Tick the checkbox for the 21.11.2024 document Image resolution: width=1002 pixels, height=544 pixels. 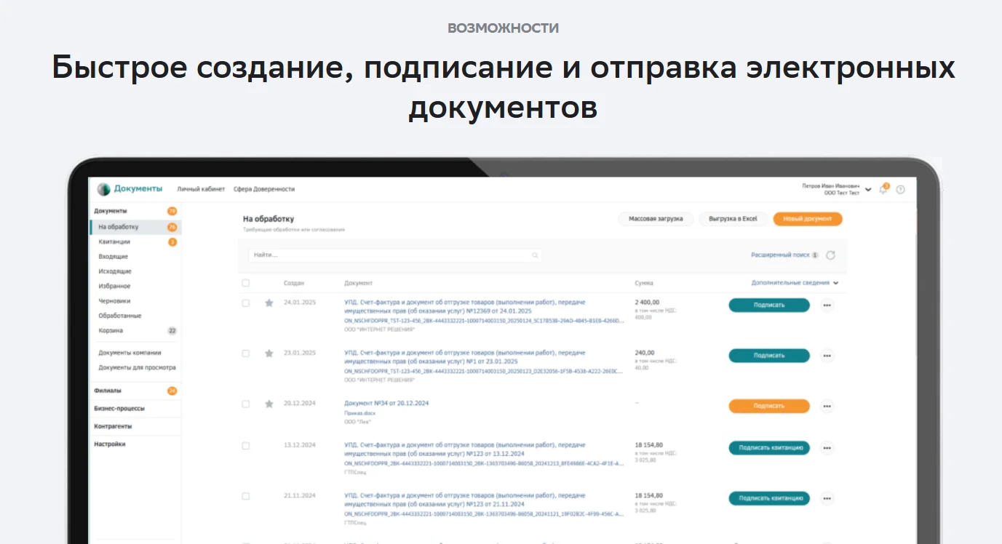[x=245, y=496]
